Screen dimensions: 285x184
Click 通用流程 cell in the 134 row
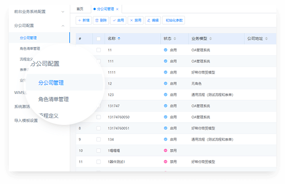click(212, 139)
